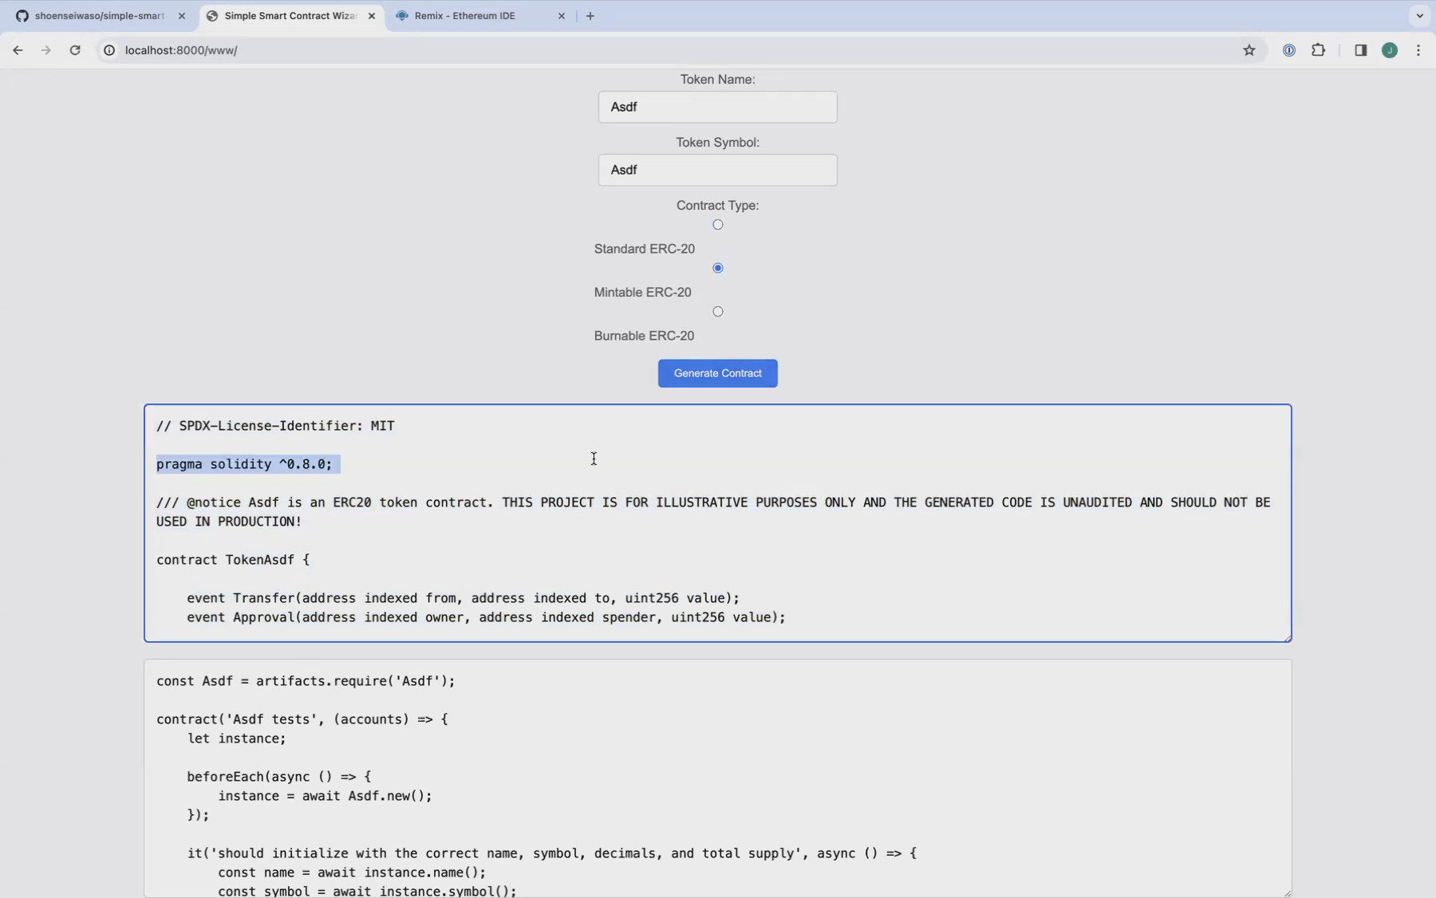Open the J profile avatar
Screen dimensions: 1436x898
pyautogui.click(x=1390, y=49)
